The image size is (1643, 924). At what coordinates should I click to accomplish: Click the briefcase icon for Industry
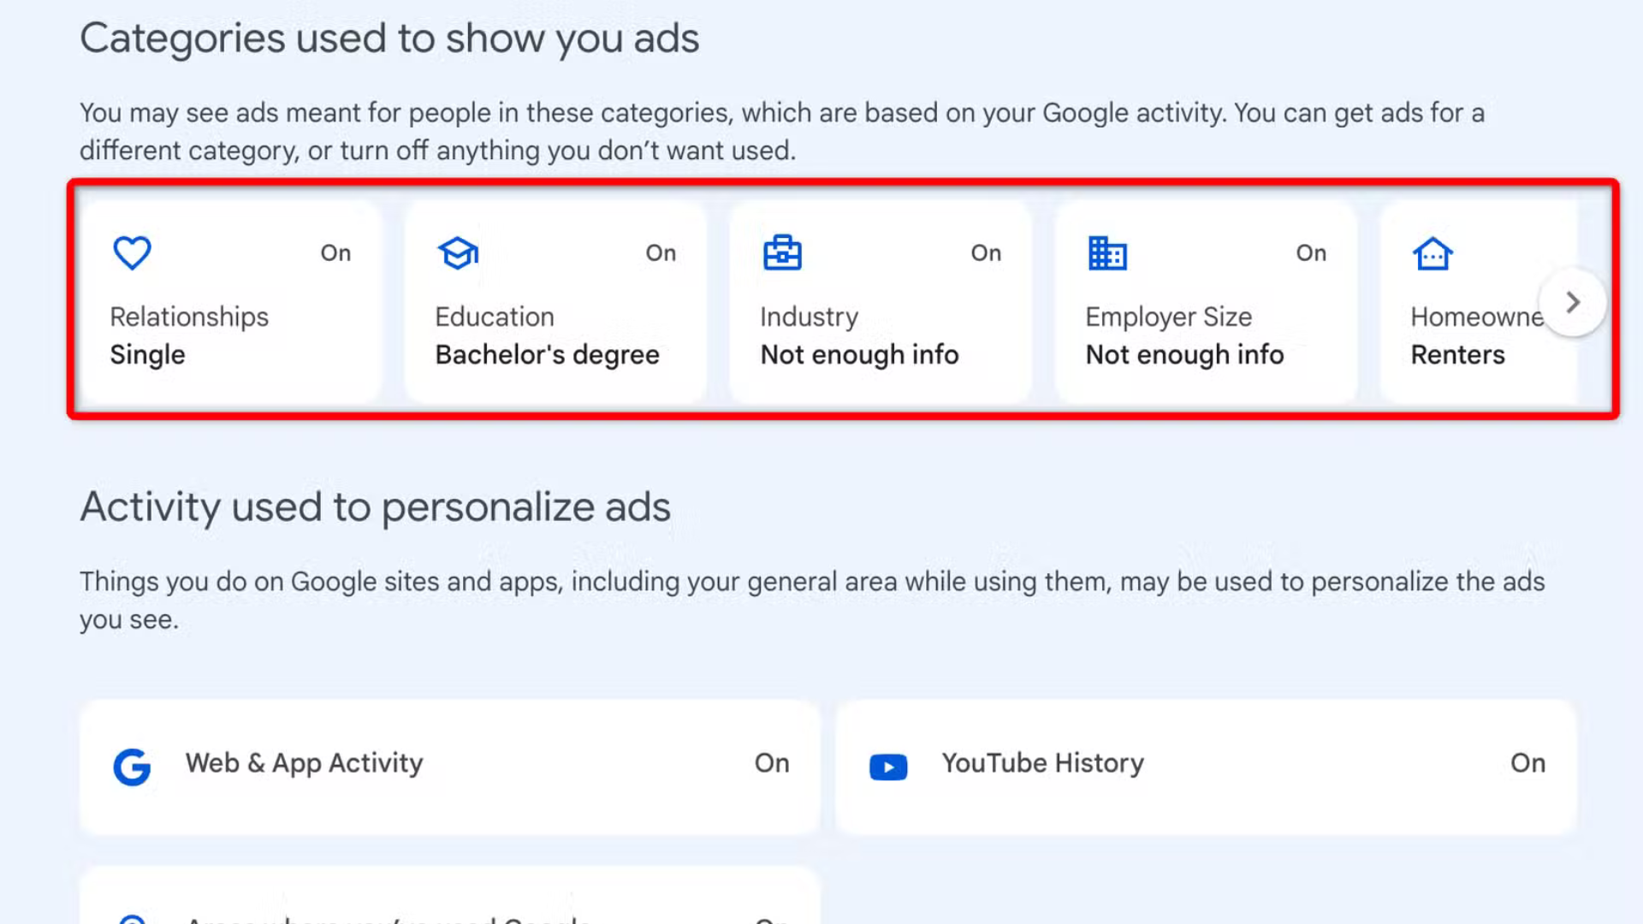click(x=783, y=252)
